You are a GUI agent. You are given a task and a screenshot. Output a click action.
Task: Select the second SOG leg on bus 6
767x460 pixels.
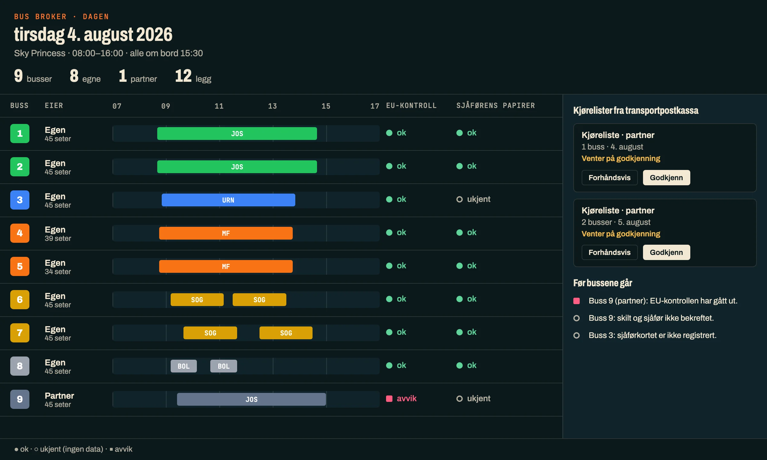point(260,300)
